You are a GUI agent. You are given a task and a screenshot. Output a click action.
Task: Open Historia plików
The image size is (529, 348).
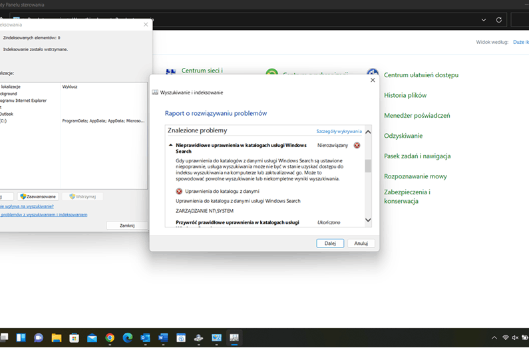point(405,95)
